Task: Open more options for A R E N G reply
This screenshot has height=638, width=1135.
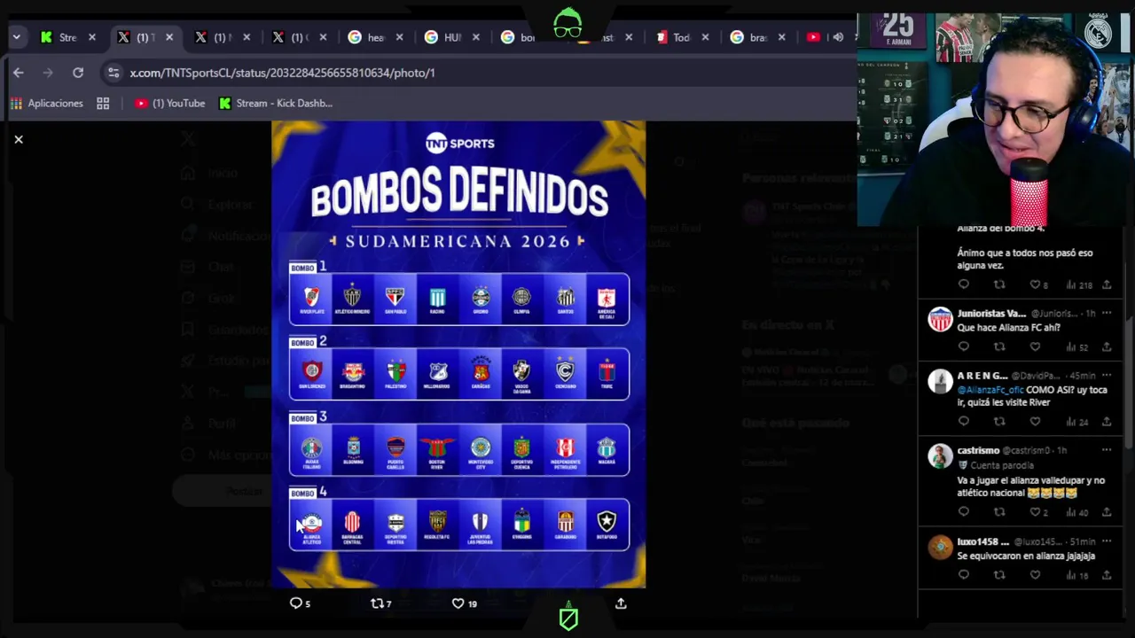Action: point(1106,375)
